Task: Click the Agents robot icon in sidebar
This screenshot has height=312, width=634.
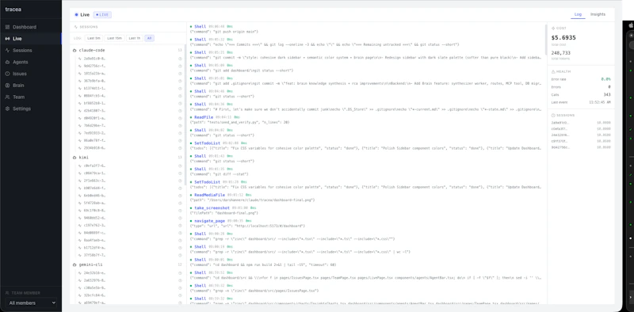Action: 7,63
